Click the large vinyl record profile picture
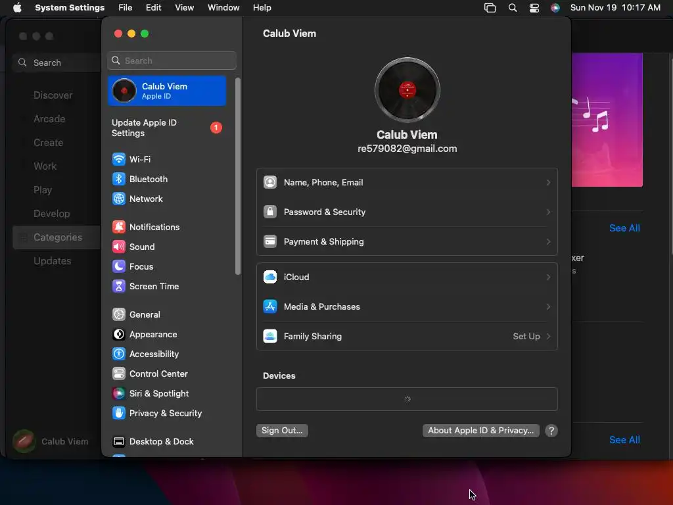Viewport: 673px width, 505px height. tap(407, 90)
